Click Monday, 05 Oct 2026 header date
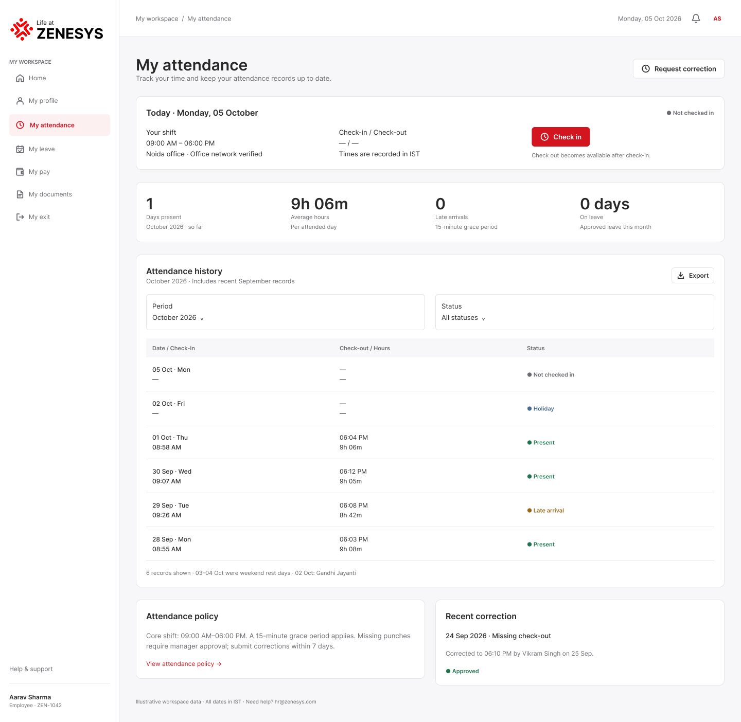 pos(649,19)
